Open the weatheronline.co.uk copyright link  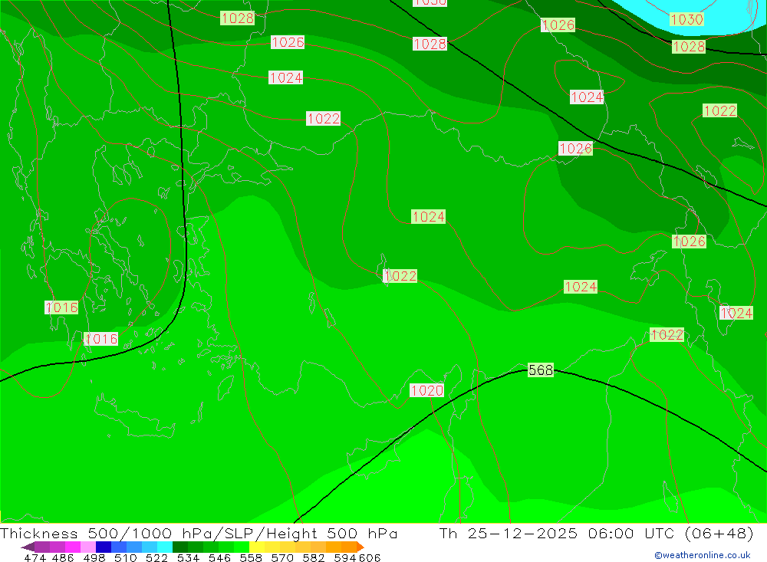(703, 555)
